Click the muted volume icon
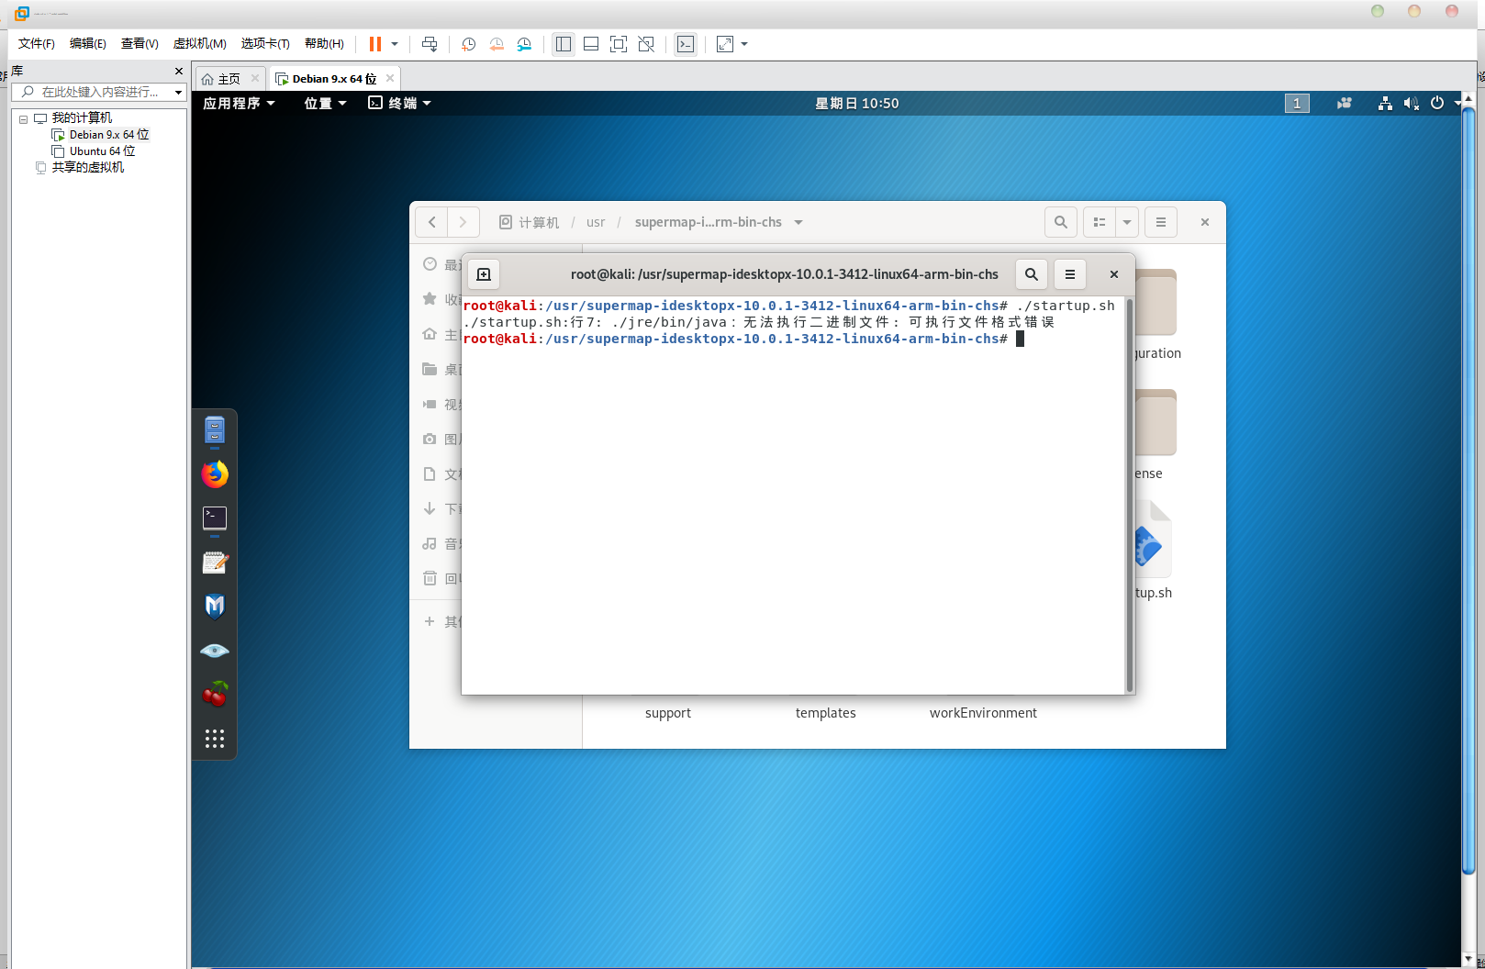 [1412, 104]
